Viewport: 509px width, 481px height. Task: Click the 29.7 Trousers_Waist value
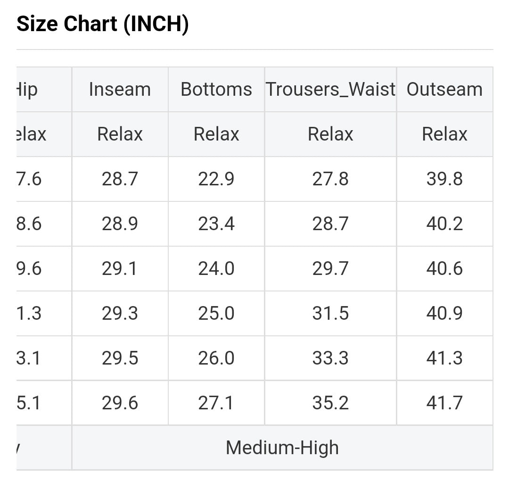(330, 269)
